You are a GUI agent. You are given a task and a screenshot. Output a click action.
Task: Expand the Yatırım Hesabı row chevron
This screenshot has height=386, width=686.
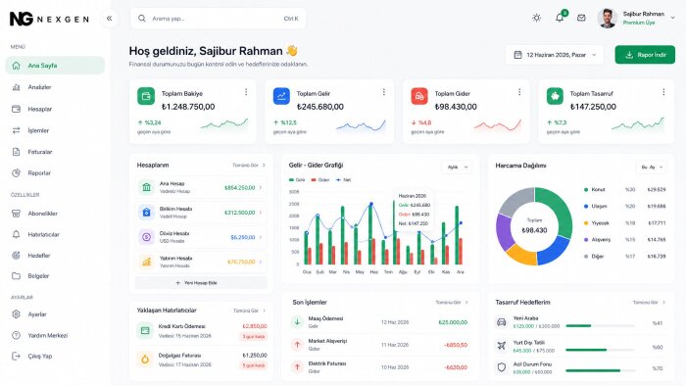[x=261, y=262]
